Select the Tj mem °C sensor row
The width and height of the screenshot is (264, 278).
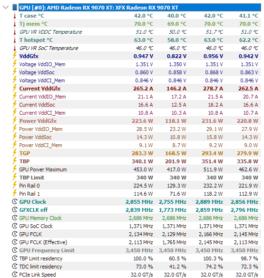click(136, 24)
